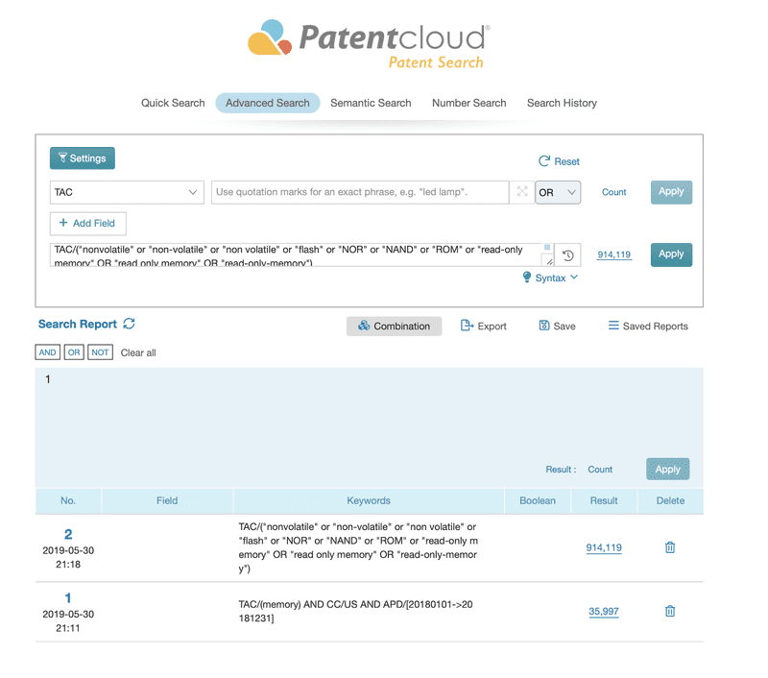Refresh the Search Report
The image size is (768, 678).
[129, 324]
